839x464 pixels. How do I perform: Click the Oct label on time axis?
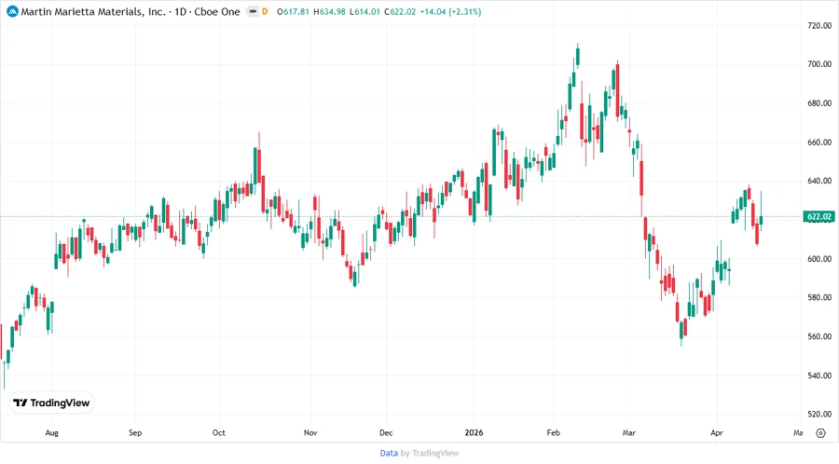(x=219, y=432)
